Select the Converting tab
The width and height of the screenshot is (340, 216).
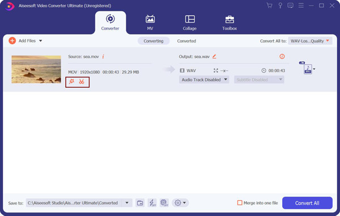(x=154, y=41)
